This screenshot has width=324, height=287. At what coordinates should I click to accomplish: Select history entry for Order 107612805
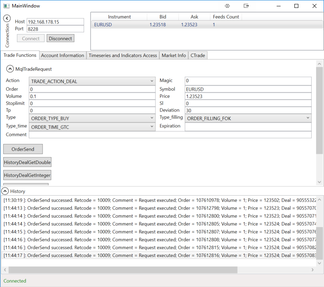tap(159, 224)
